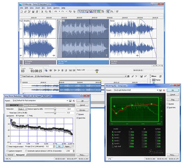Save project using the floppy disk icon

33,12
